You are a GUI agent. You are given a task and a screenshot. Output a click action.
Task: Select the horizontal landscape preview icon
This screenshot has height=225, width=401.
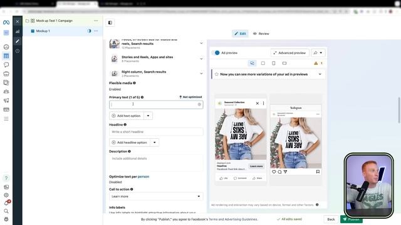(284, 63)
